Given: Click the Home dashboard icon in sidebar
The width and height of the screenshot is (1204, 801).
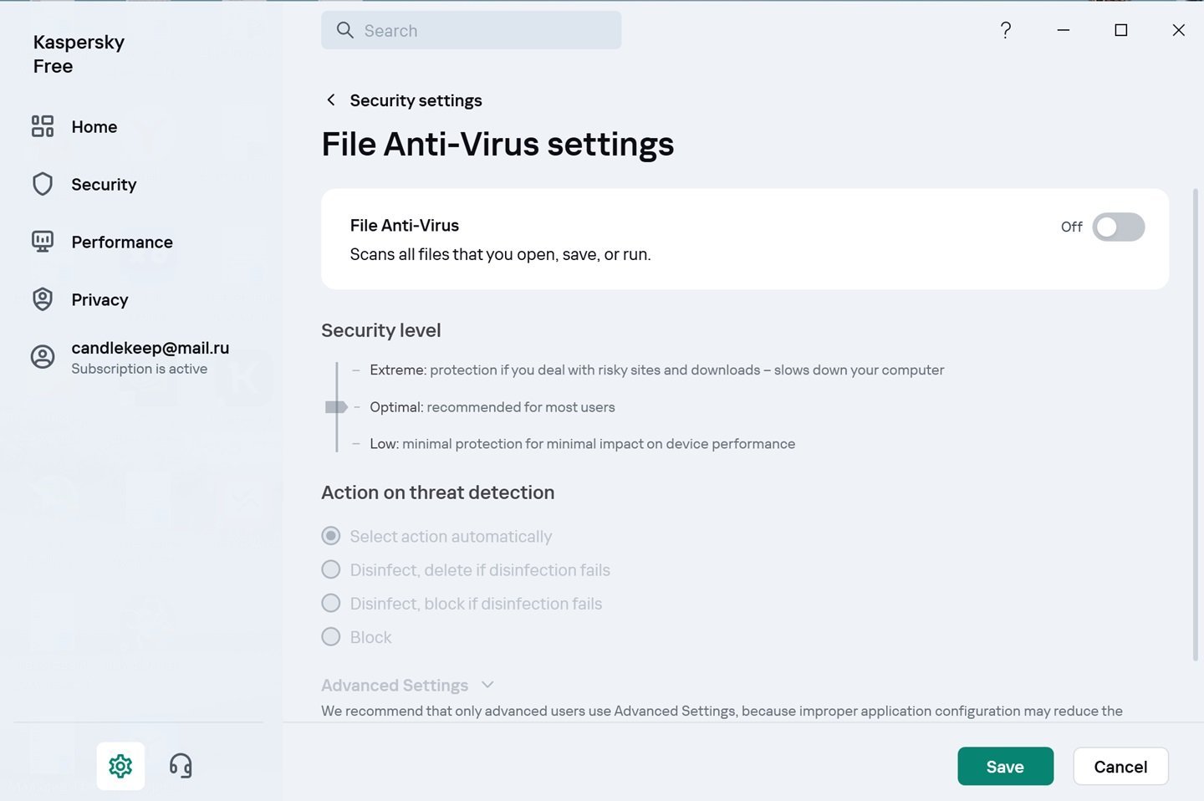Looking at the screenshot, I should tap(43, 126).
